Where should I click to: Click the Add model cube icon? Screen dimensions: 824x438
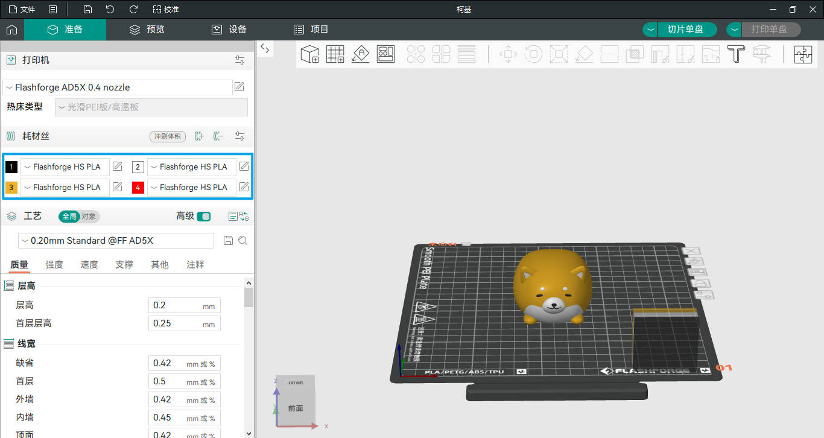pyautogui.click(x=309, y=54)
